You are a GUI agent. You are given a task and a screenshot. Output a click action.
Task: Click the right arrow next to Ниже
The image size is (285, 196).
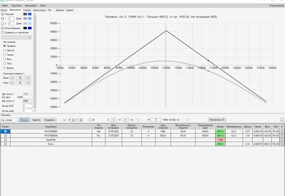28,83
